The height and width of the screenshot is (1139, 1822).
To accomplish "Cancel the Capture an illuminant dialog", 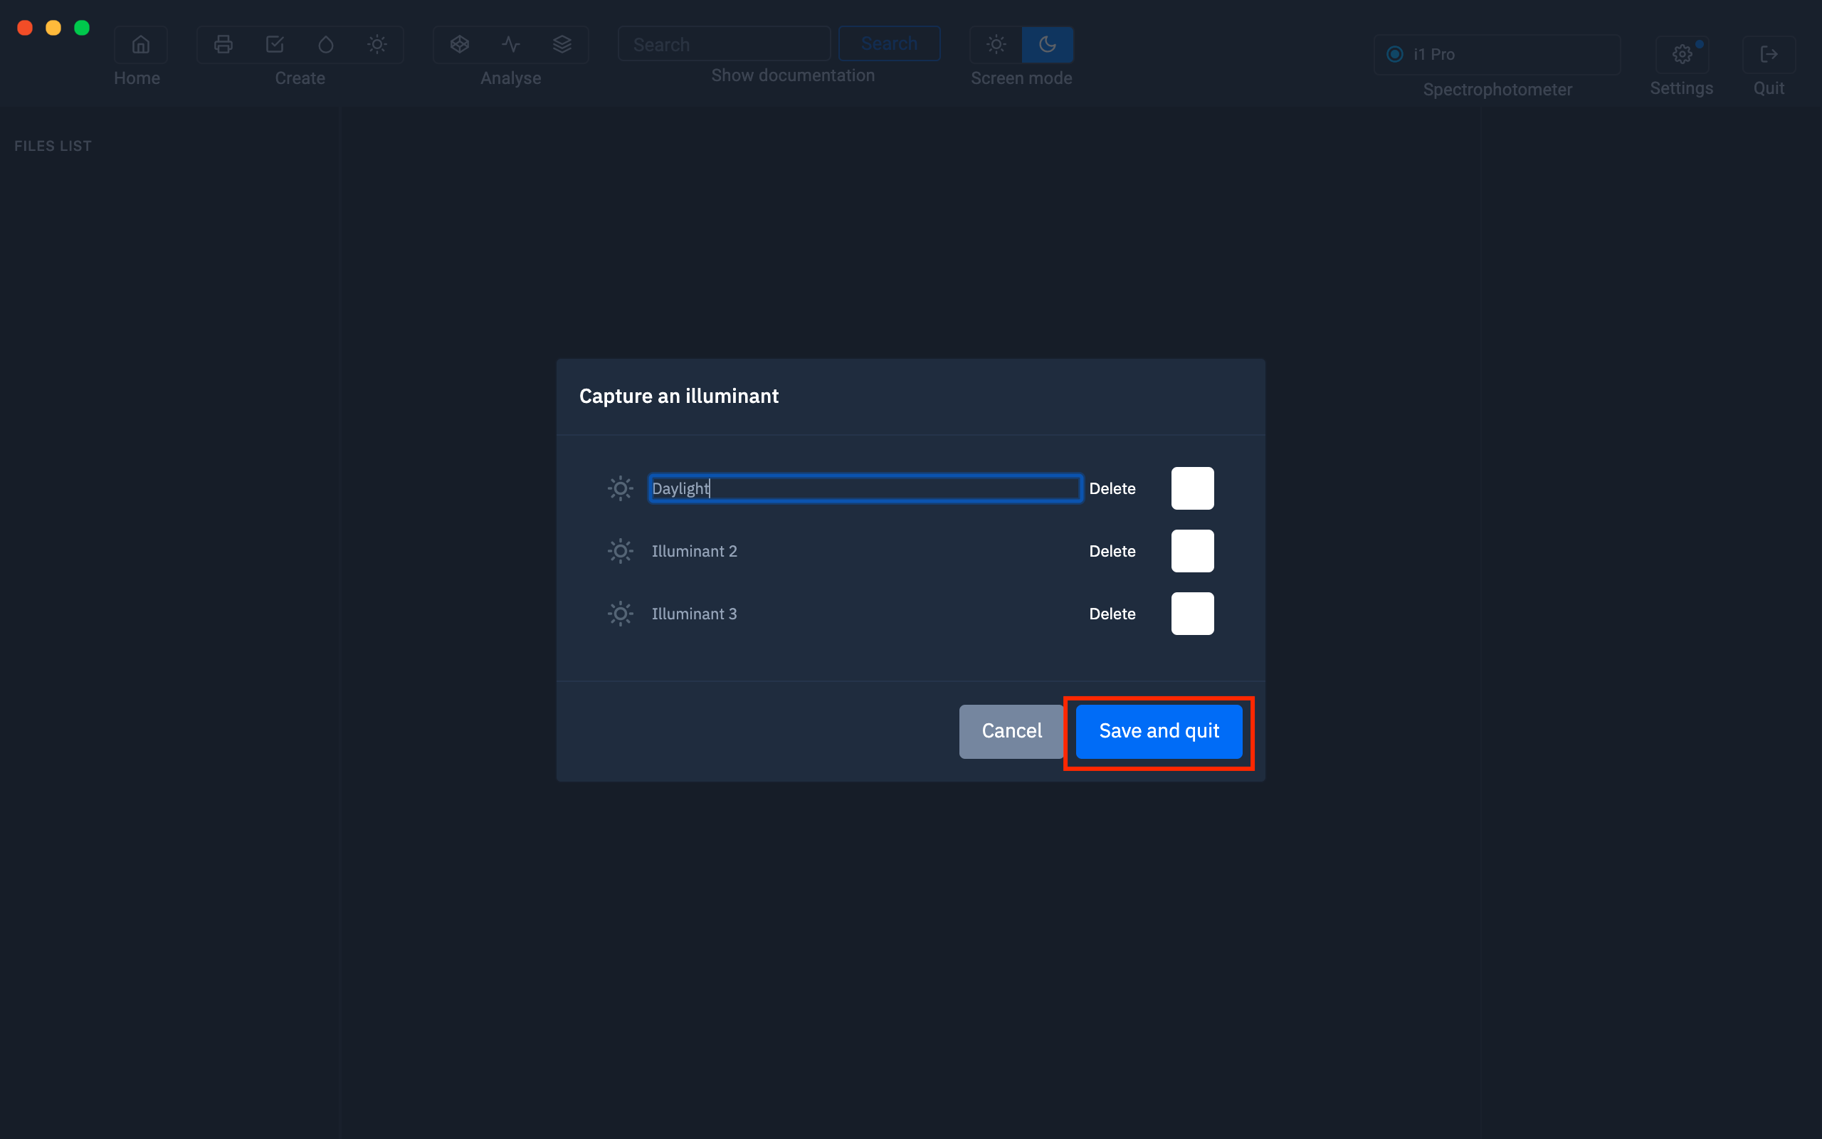I will coord(1011,730).
